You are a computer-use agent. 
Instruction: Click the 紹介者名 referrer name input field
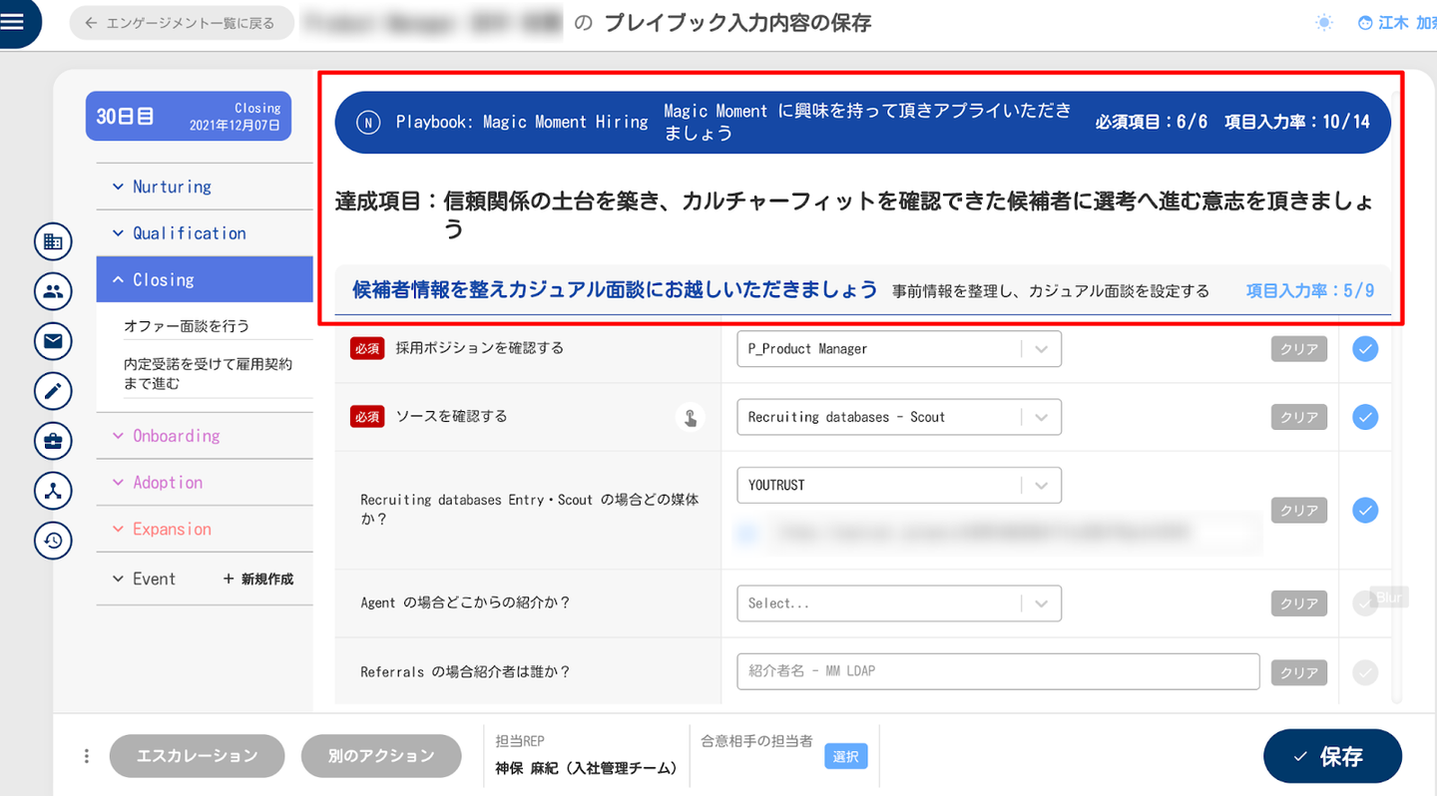pyautogui.click(x=998, y=671)
